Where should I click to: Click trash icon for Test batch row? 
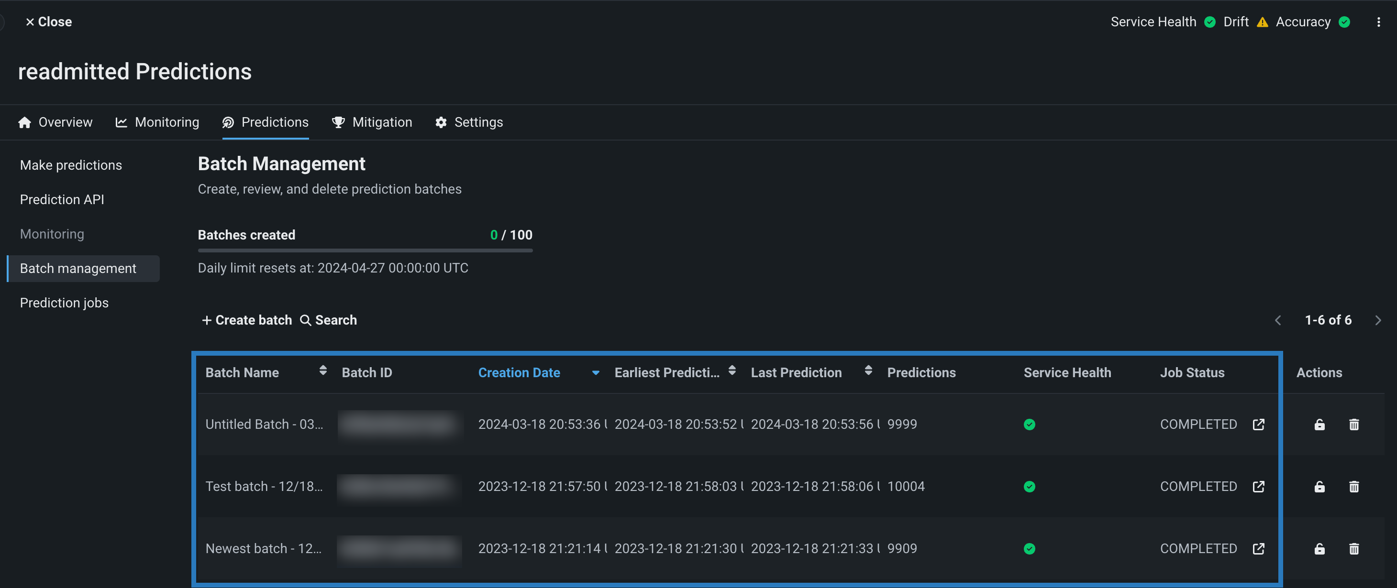point(1353,487)
